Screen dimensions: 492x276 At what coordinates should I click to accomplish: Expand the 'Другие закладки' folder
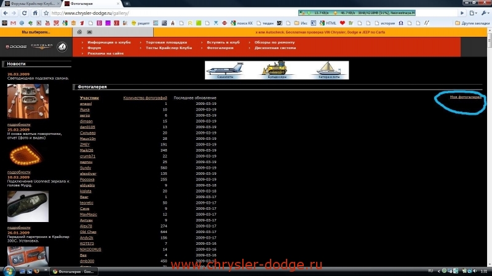tap(472, 23)
